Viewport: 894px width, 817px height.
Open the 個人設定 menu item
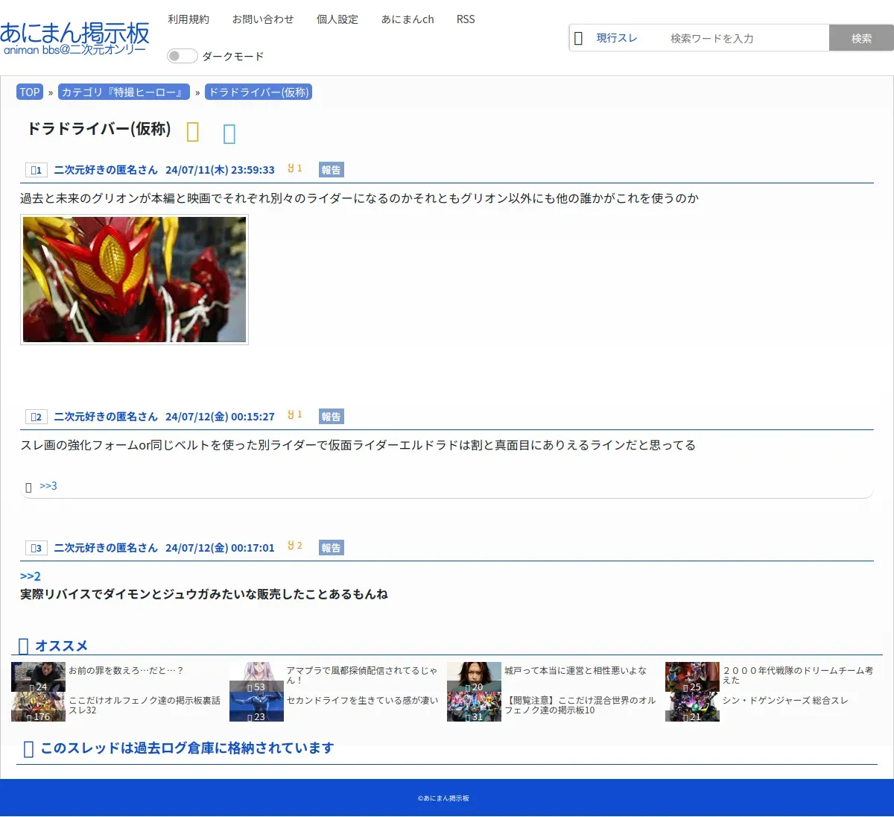coord(337,19)
